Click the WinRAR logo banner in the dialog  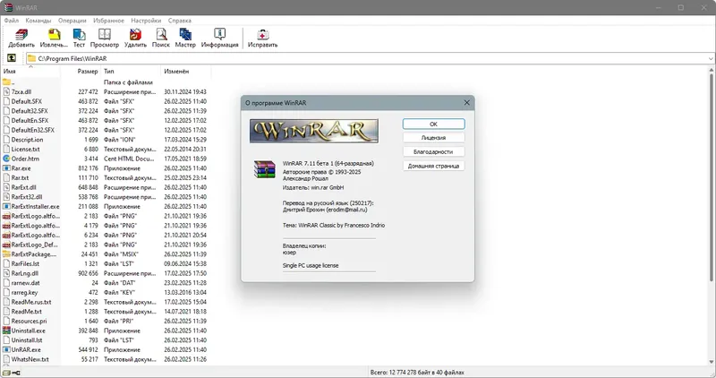click(x=314, y=131)
